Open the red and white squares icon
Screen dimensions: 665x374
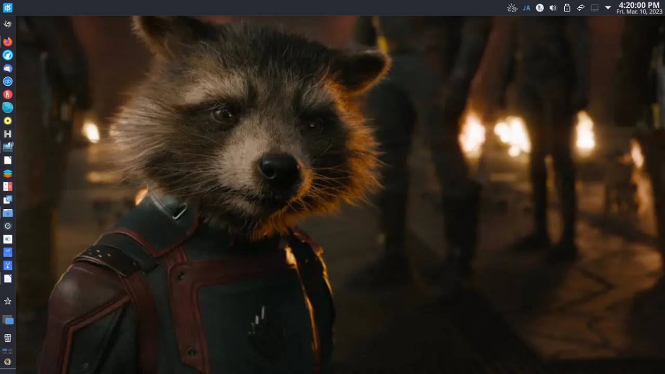pyautogui.click(x=8, y=186)
